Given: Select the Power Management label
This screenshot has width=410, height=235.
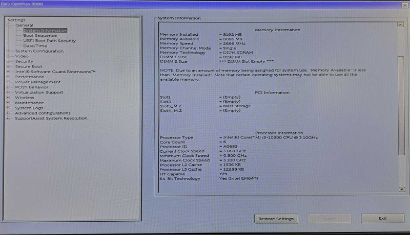Looking at the screenshot, I should pos(37,82).
